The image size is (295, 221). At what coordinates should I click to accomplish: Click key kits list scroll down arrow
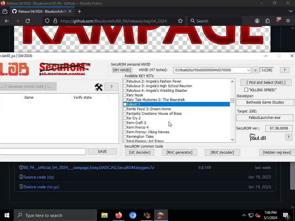[x=232, y=140]
